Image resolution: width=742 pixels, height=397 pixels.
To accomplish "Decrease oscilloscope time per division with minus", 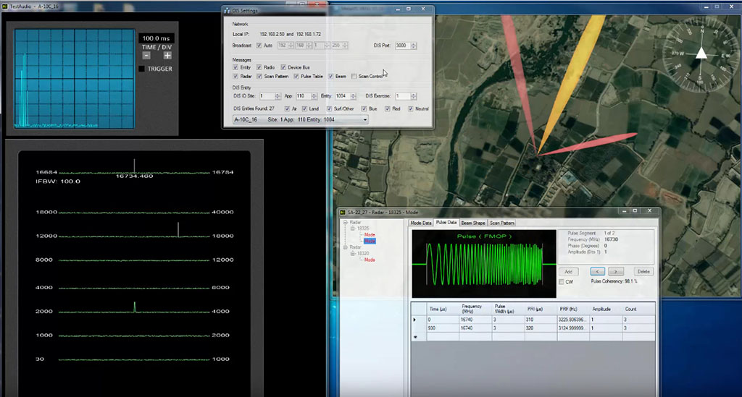I will pyautogui.click(x=146, y=56).
